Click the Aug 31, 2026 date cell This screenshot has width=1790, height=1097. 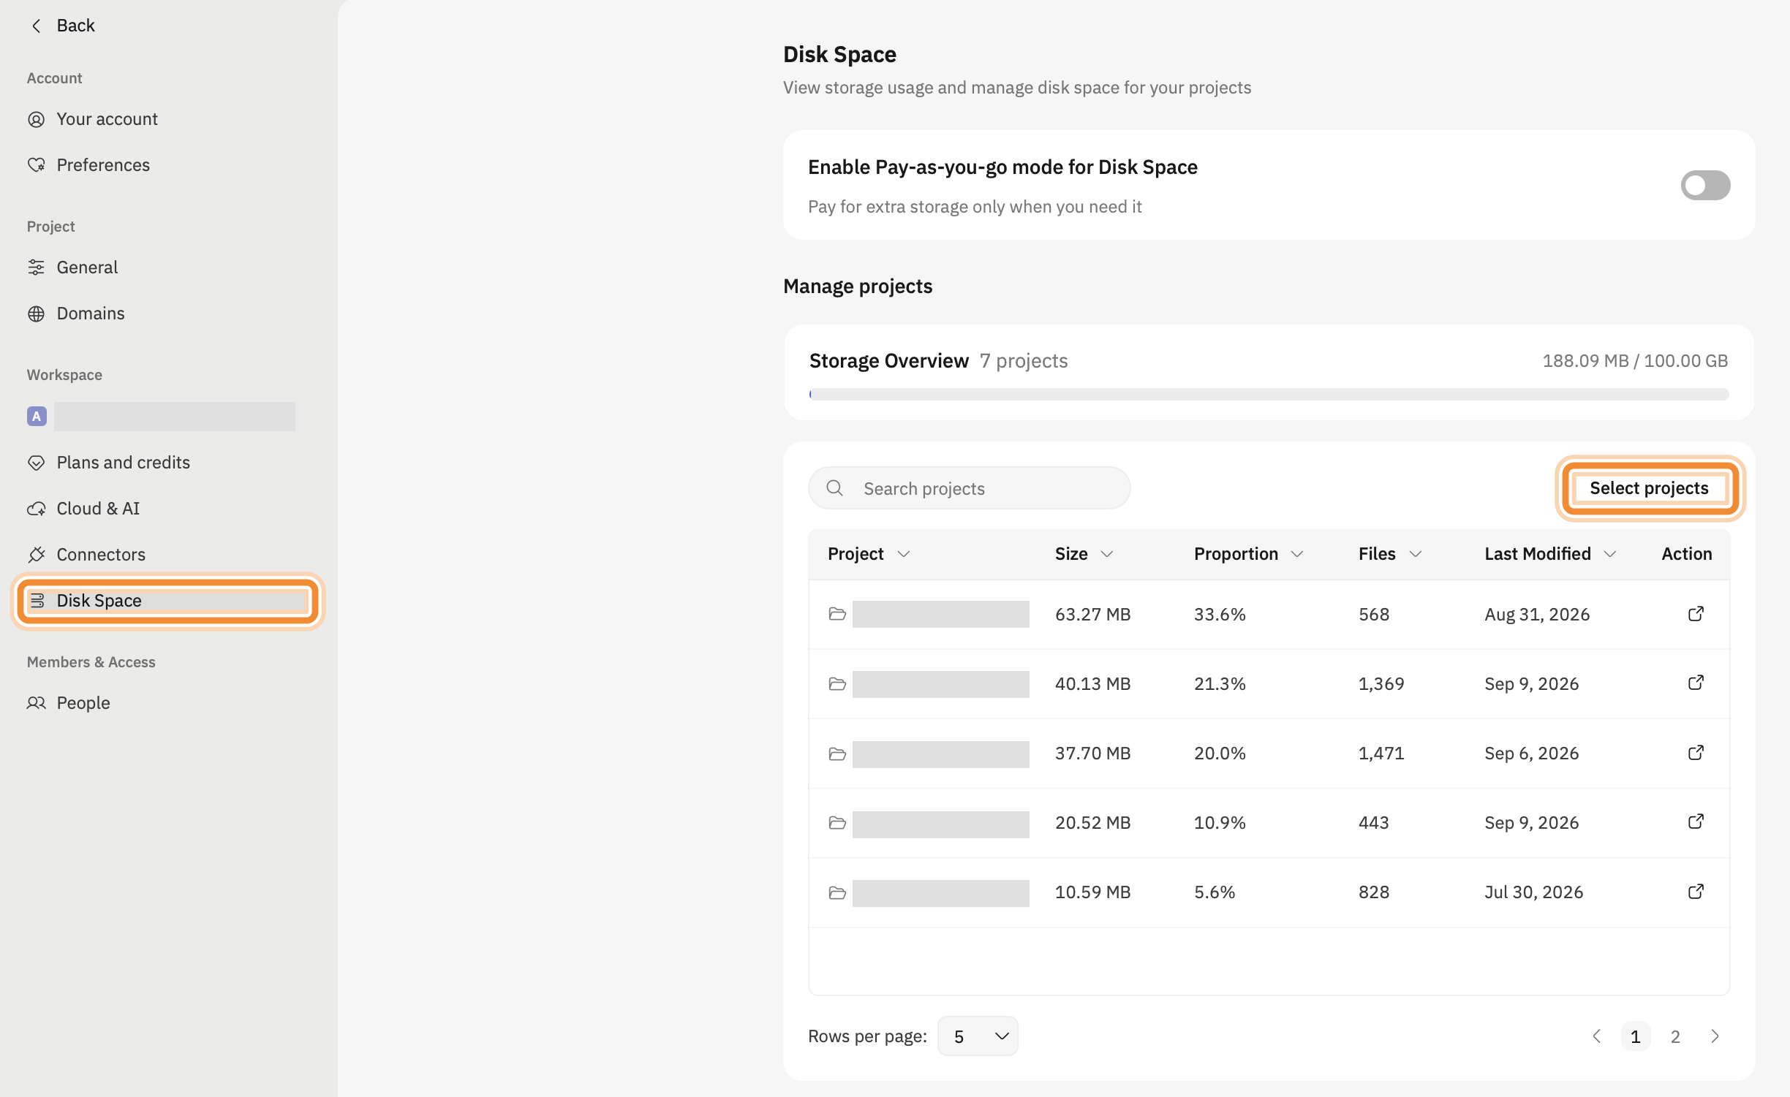tap(1537, 615)
